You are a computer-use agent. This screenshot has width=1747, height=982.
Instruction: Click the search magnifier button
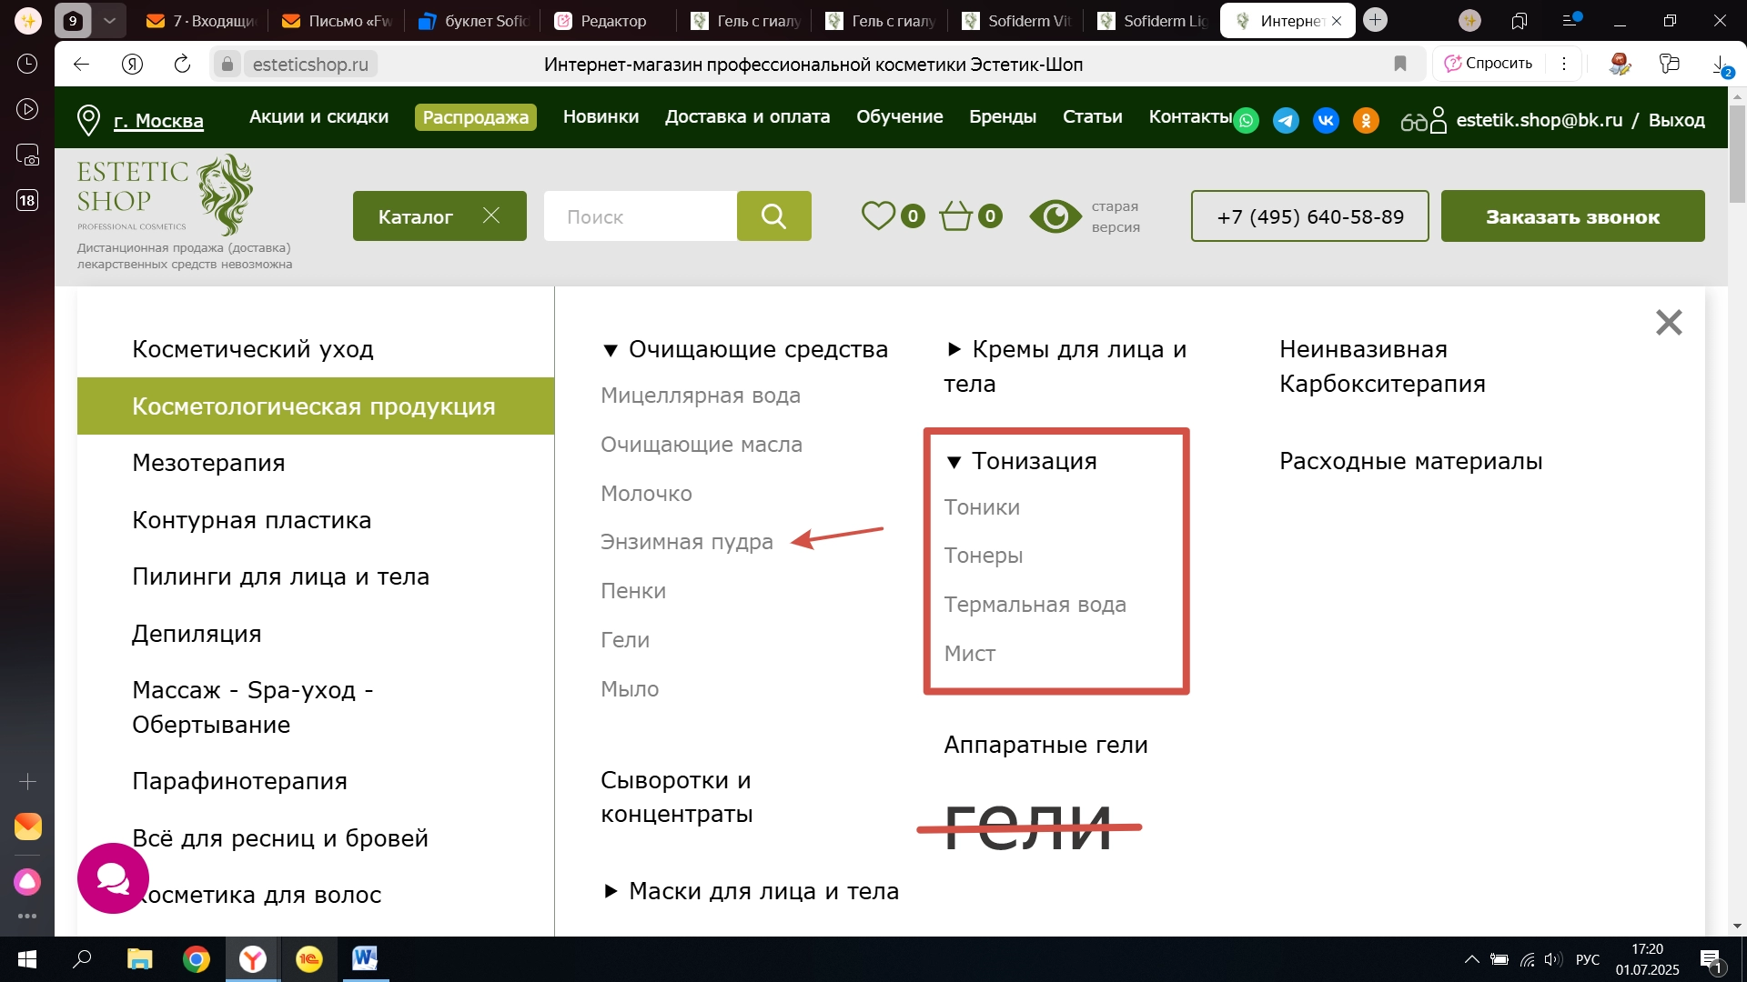tap(773, 216)
